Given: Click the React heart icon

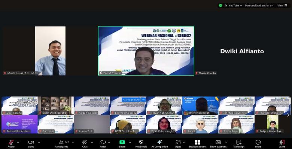Looking at the screenshot, I should (x=103, y=143).
